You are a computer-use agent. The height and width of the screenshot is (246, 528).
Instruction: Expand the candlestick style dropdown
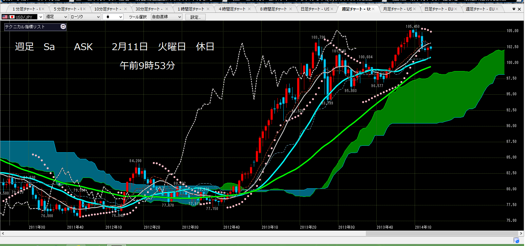click(113, 17)
